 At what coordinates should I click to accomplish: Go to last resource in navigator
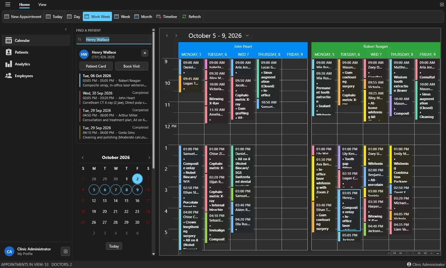click(x=425, y=253)
